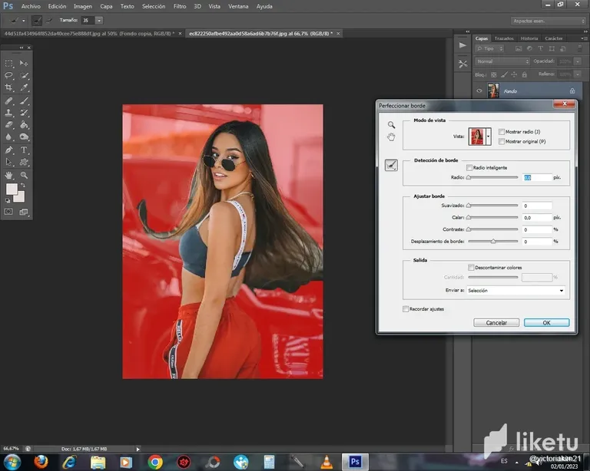Select the Clone Stamp tool

click(x=8, y=113)
